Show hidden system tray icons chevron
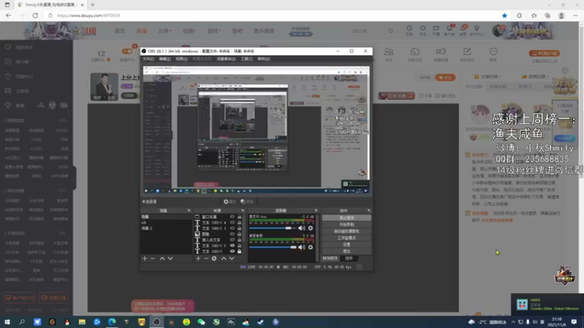This screenshot has width=584, height=328. 513,321
